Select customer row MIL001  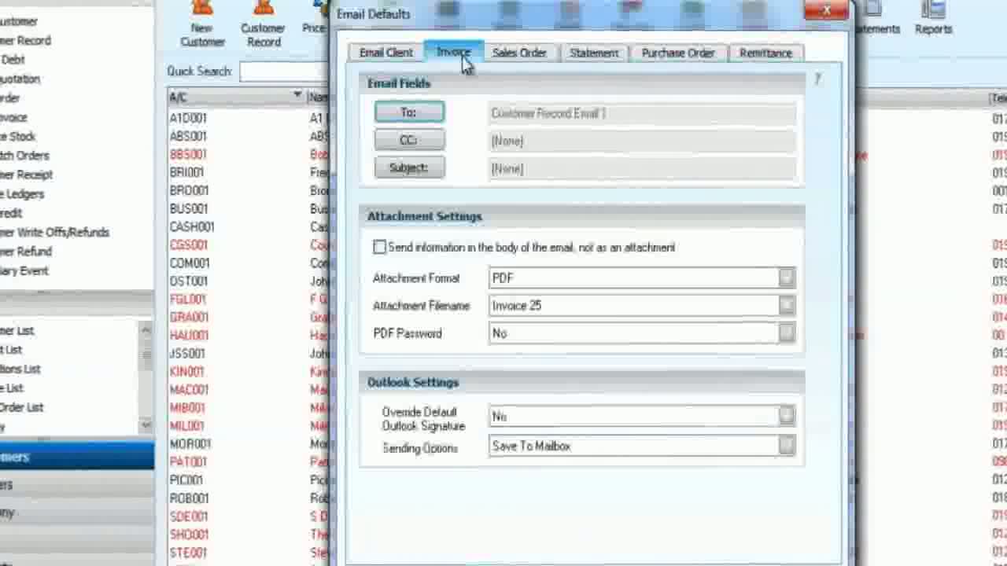186,425
